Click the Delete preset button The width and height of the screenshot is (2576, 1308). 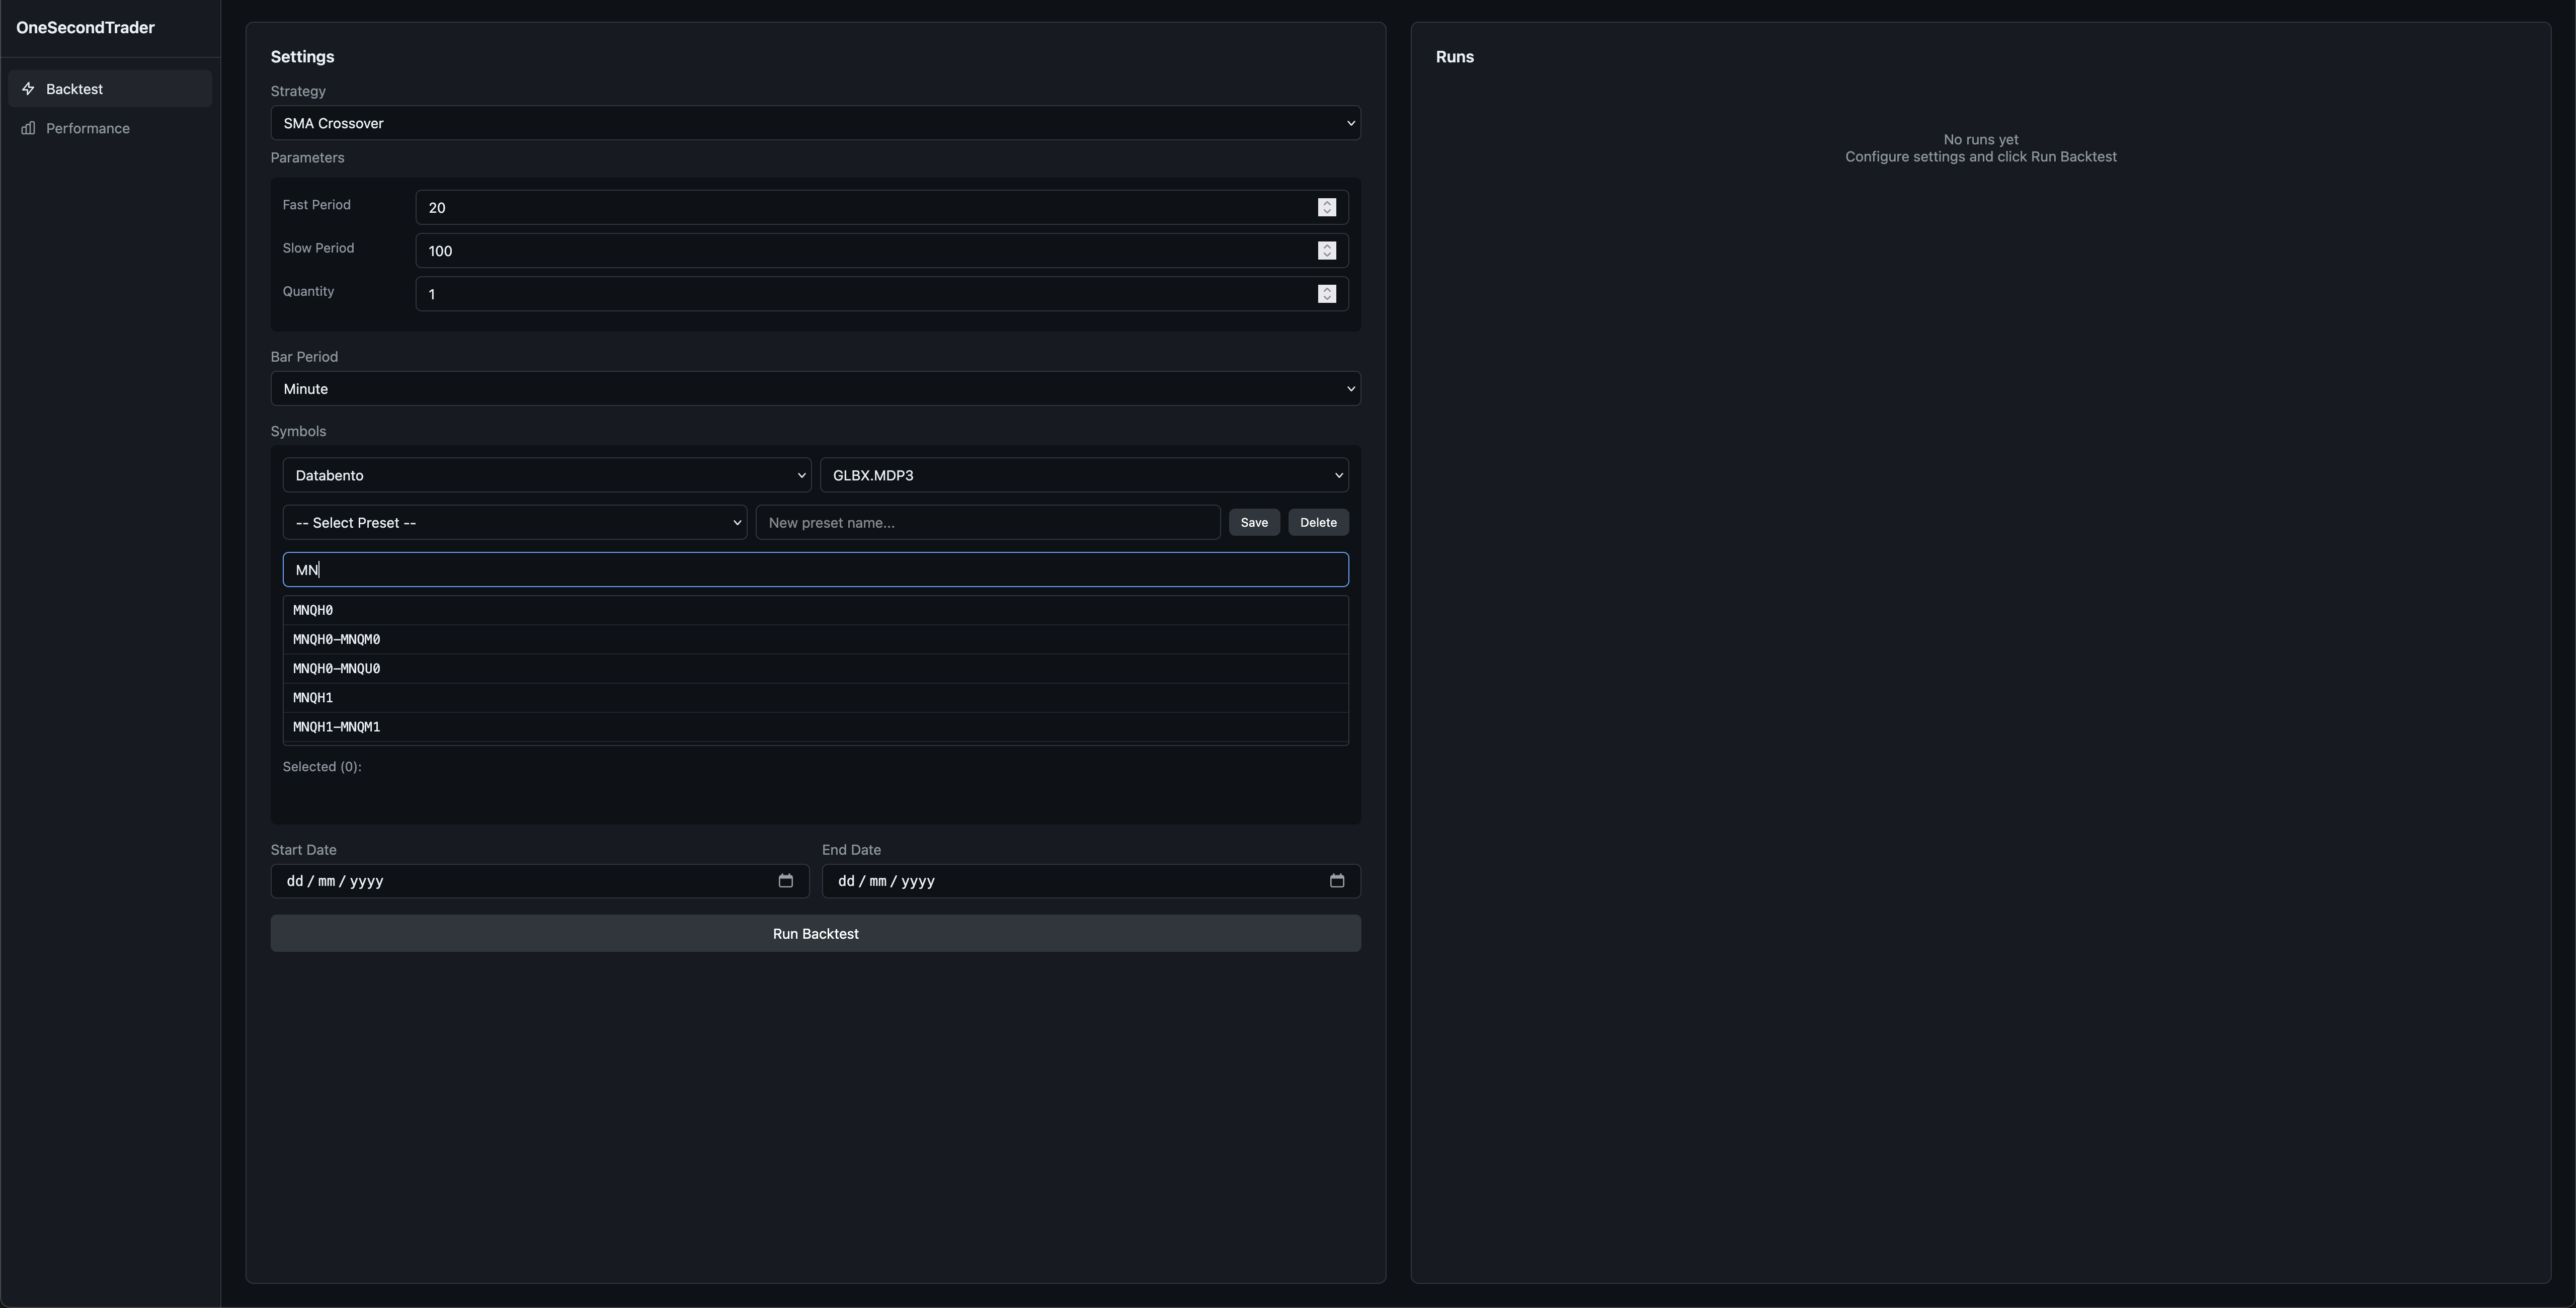click(1317, 523)
